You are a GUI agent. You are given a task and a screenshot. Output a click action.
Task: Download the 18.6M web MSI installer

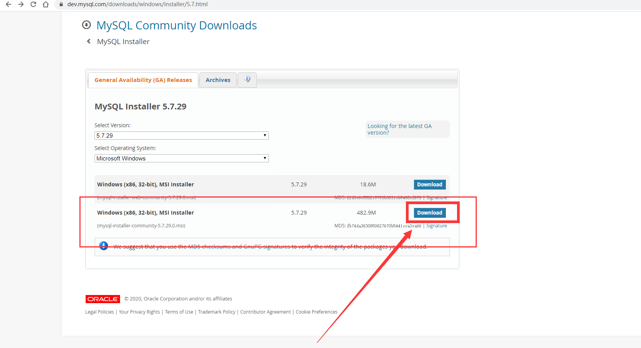coord(430,184)
